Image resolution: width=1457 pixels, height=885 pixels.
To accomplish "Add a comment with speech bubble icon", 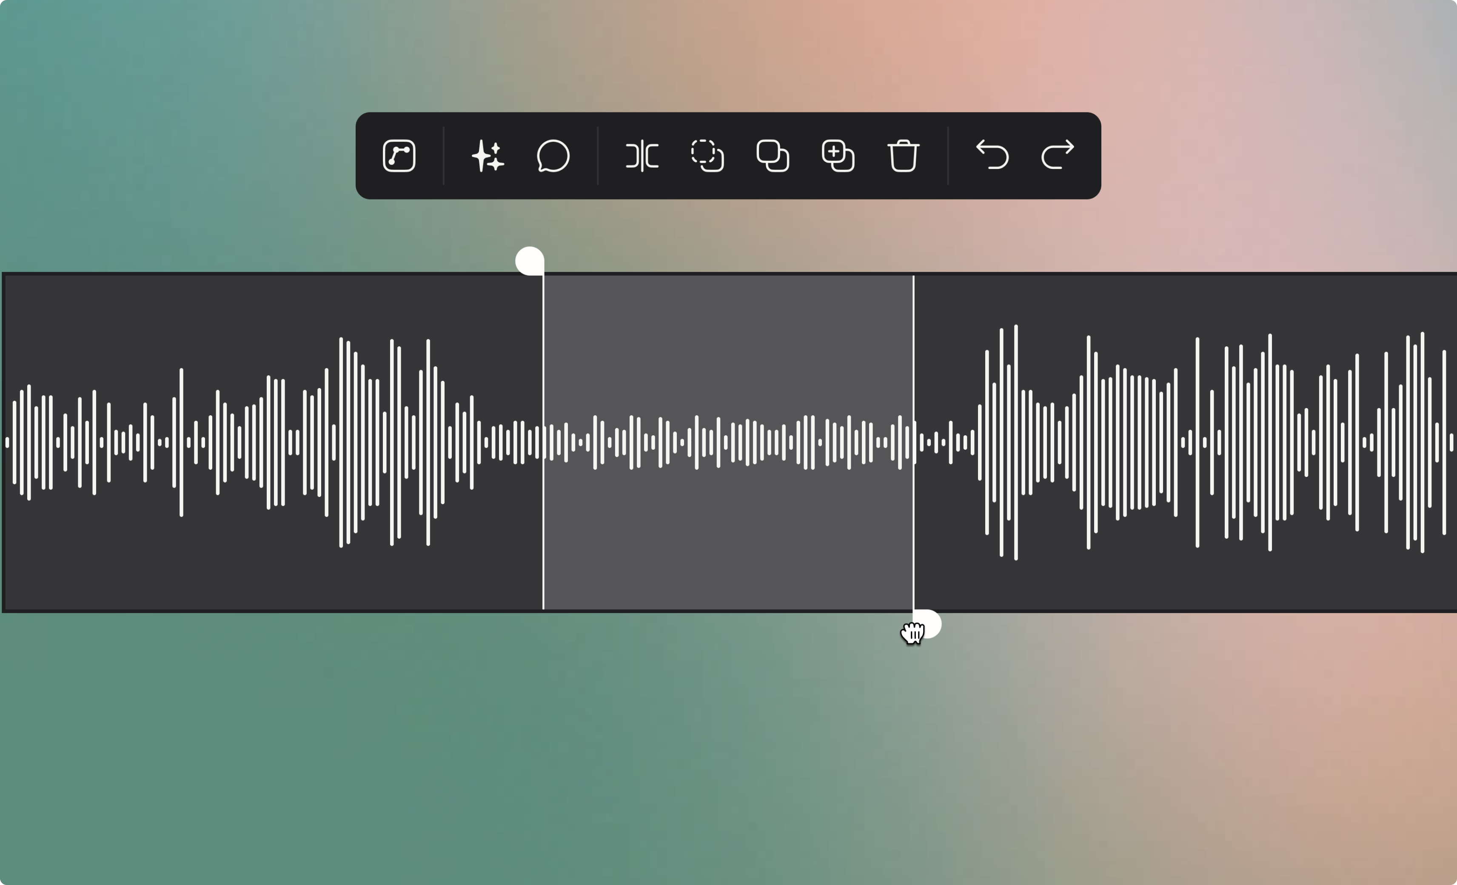I will 553,156.
